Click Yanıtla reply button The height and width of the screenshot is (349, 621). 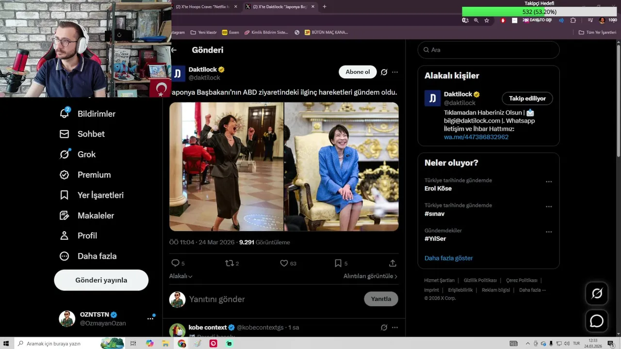pyautogui.click(x=381, y=299)
